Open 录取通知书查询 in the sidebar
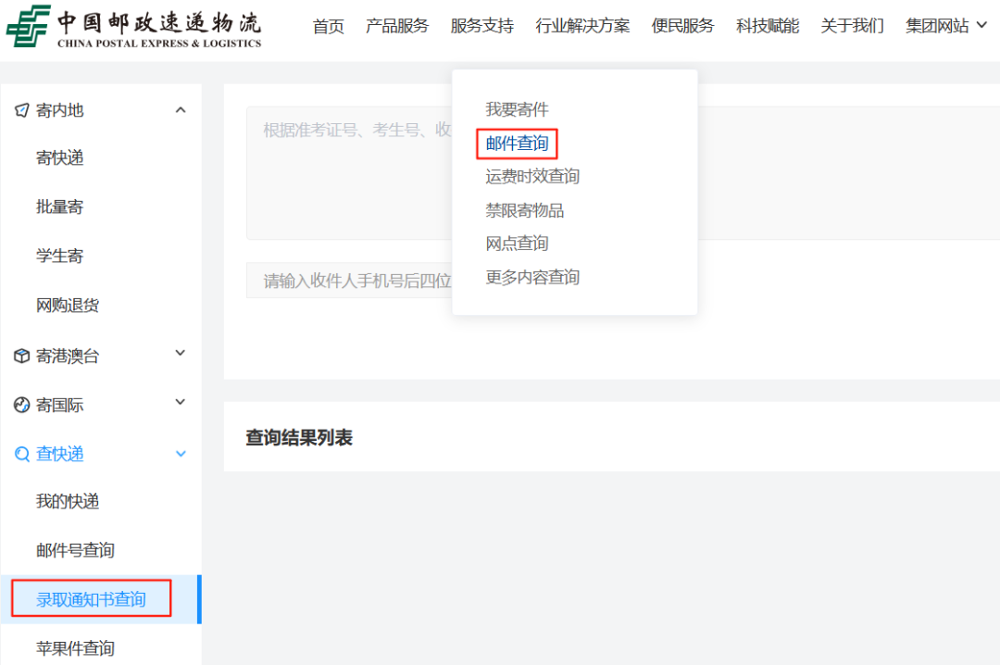Viewport: 1000px width, 665px height. [90, 598]
